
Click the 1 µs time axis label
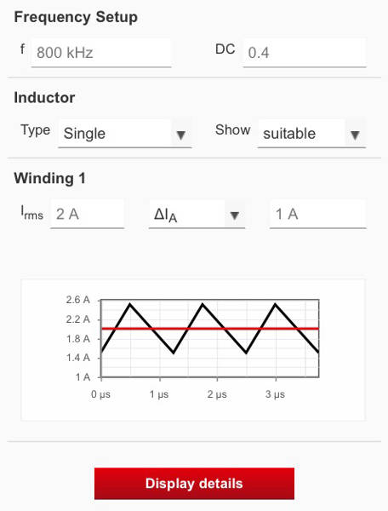click(159, 394)
